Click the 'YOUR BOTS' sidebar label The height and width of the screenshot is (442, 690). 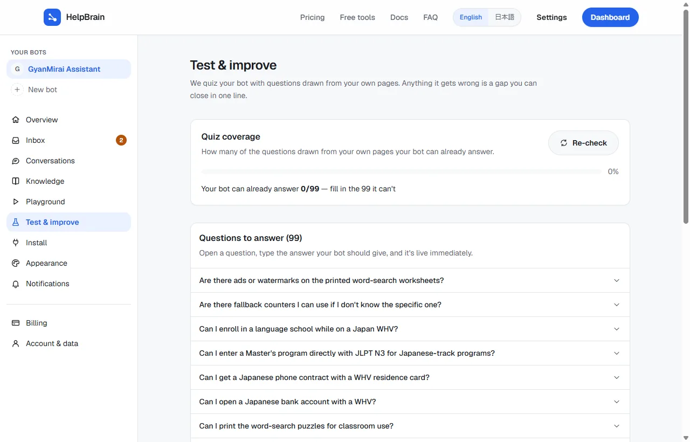click(x=29, y=52)
